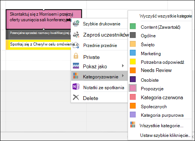The image size is (195, 141).
Task: Select the Propozycje category label
Action: point(152,89)
